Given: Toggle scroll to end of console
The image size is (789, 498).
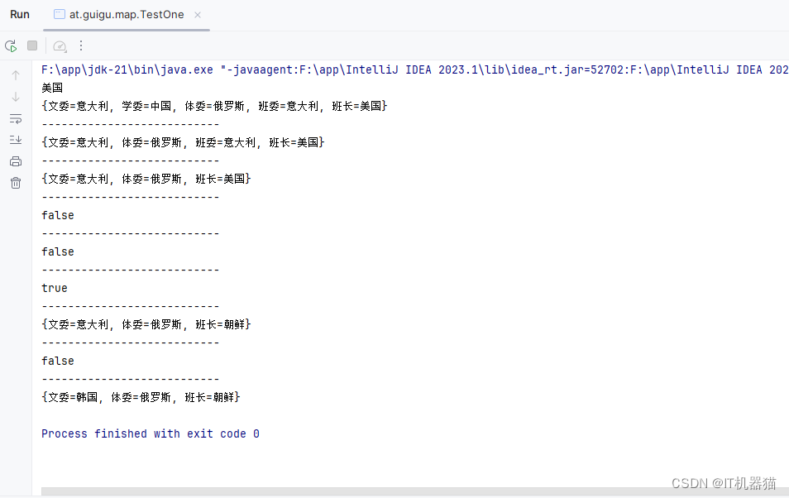Looking at the screenshot, I should (x=16, y=140).
